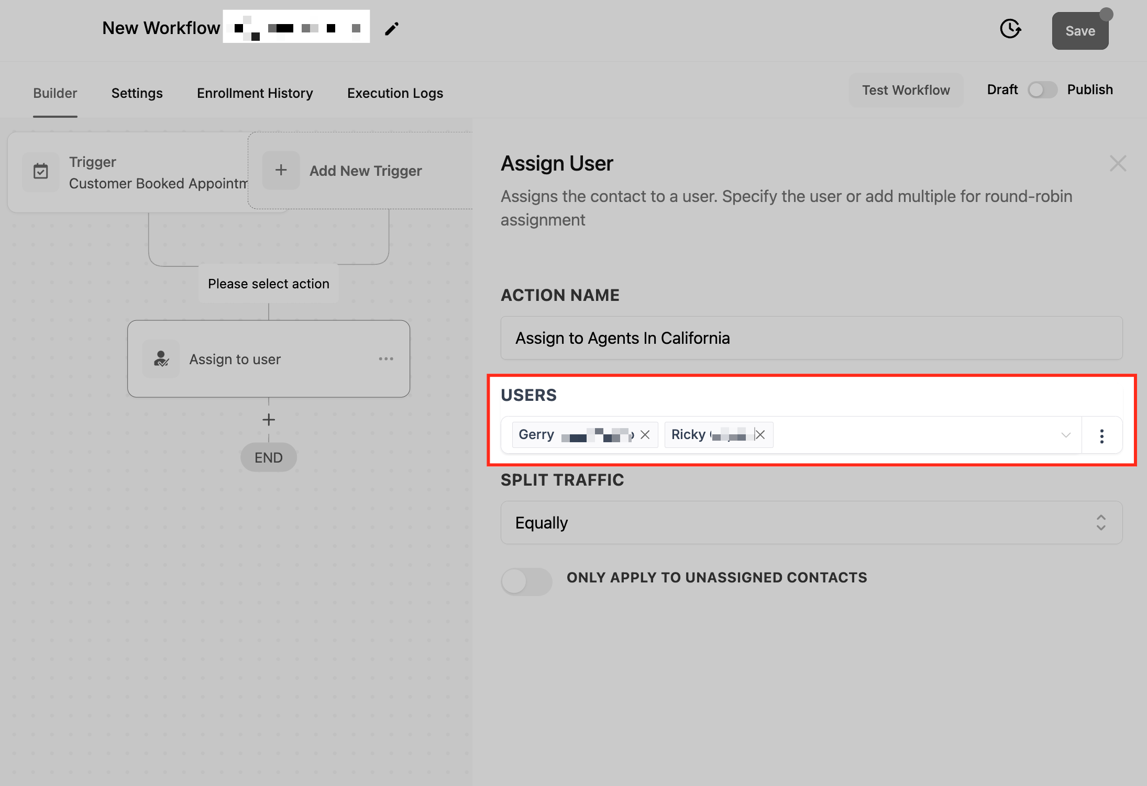Open vertical three-dot menu beside Users field
This screenshot has height=786, width=1147.
pyautogui.click(x=1102, y=435)
